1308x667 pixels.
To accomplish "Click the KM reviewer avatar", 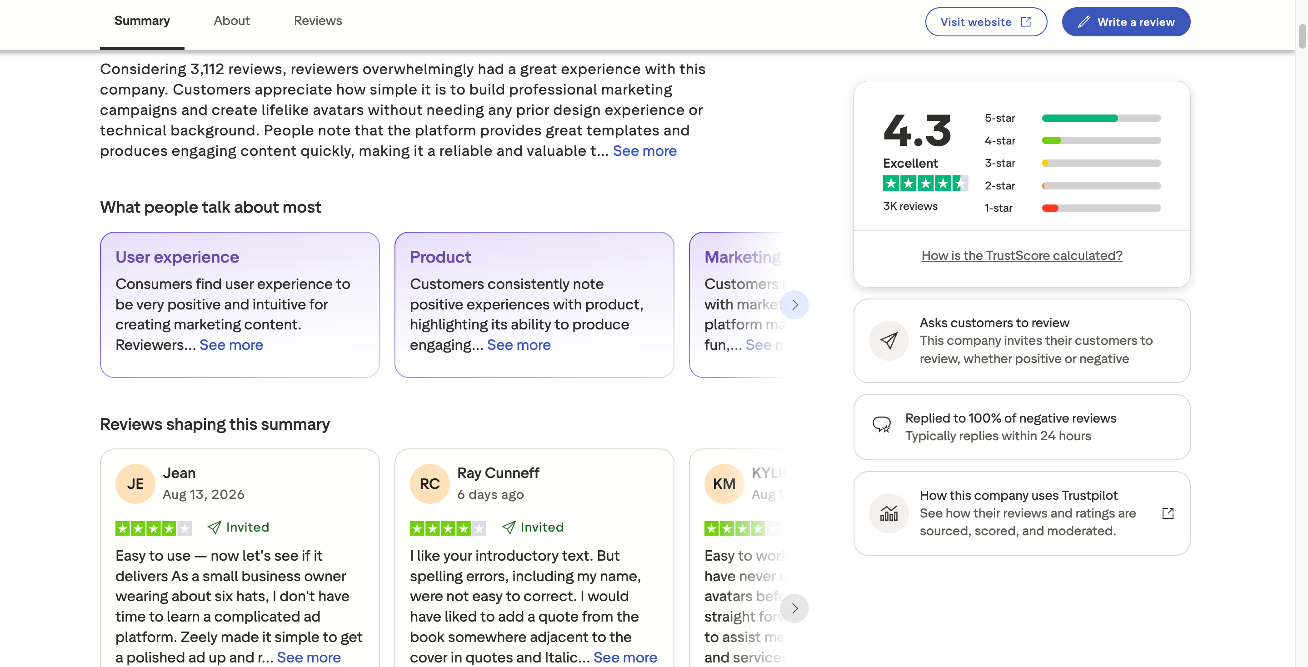I will [724, 484].
